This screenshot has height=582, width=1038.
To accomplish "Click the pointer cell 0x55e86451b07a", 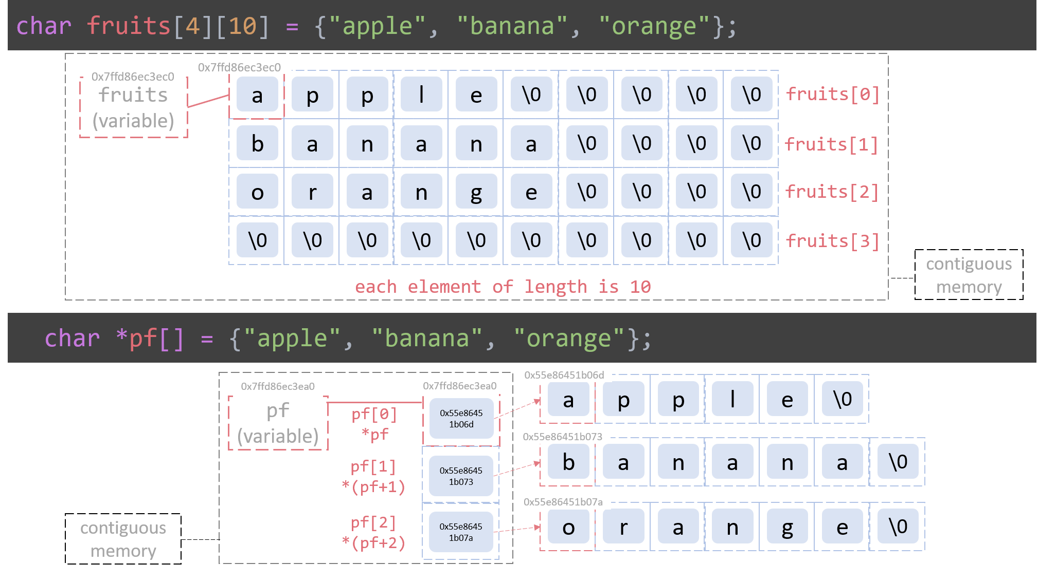I will point(461,532).
